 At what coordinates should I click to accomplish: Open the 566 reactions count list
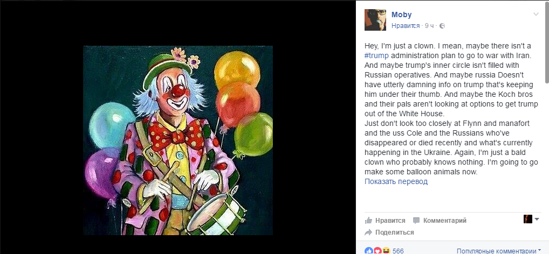point(398,251)
